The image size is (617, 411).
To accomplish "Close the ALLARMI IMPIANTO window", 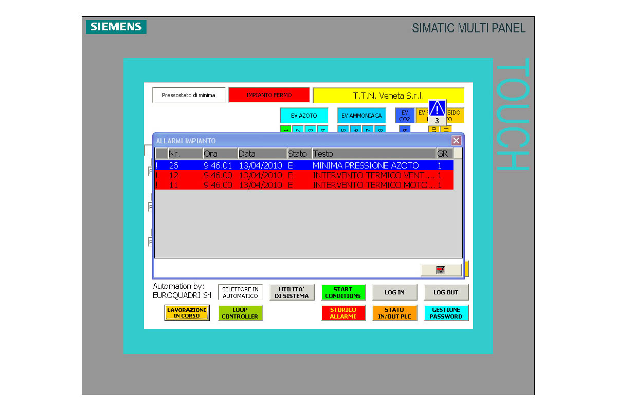I will click(x=456, y=141).
